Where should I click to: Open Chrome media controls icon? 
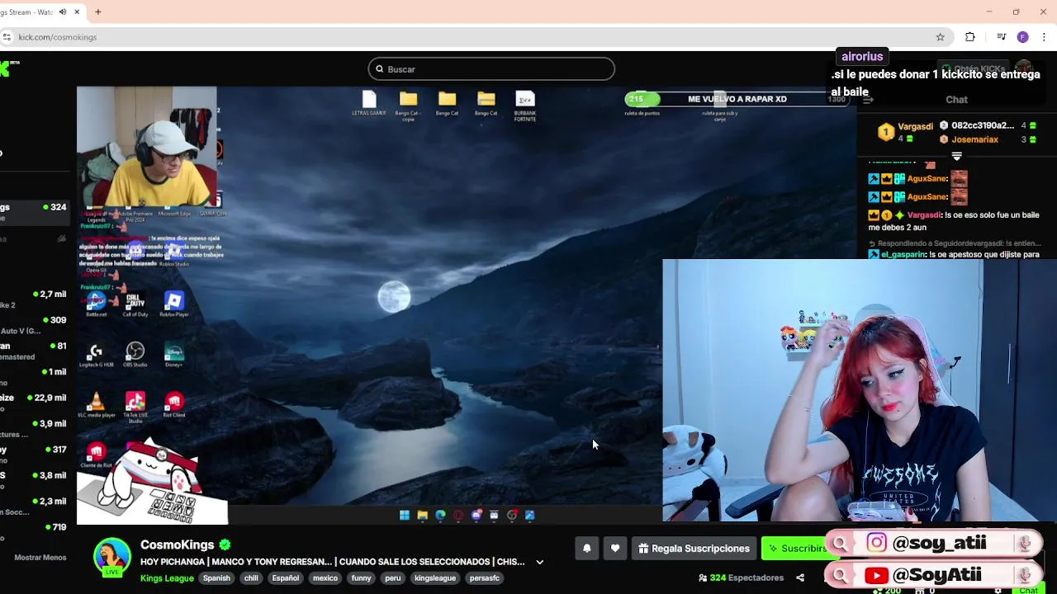(x=1001, y=37)
